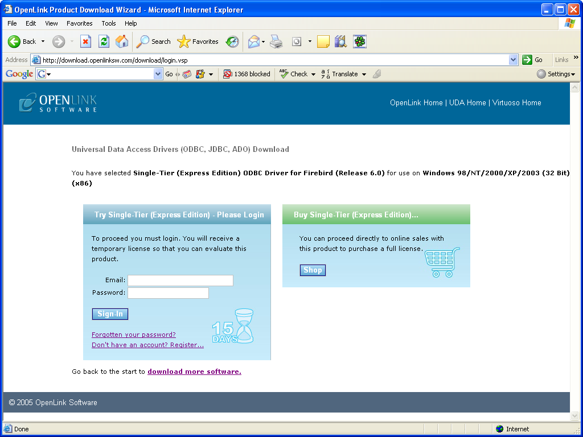Run the Google toolbar spell Check
Viewport: 583px width, 437px height.
click(294, 74)
